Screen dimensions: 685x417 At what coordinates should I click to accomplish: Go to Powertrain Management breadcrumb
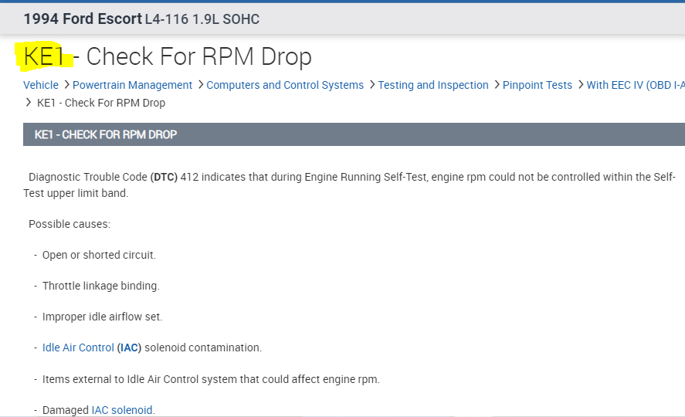[132, 85]
